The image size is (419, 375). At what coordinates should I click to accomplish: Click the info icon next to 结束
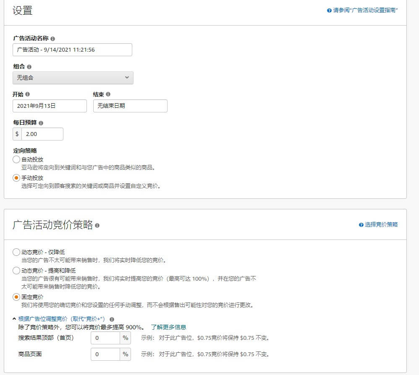click(109, 94)
